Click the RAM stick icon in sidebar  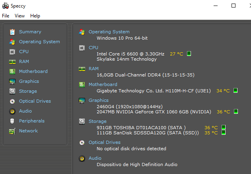click(12, 62)
